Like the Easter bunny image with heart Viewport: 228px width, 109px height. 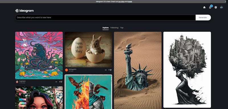[111, 70]
